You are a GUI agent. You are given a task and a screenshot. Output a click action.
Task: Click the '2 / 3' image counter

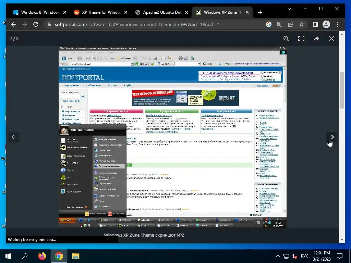point(14,38)
